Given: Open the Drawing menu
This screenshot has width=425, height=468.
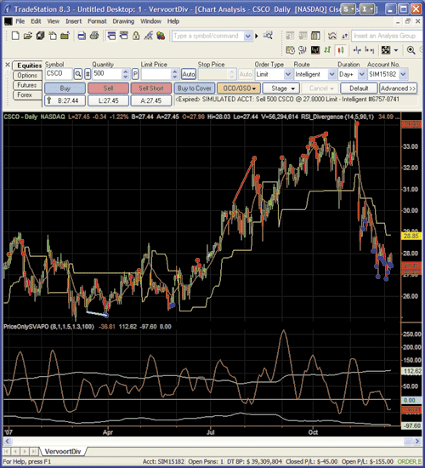Looking at the screenshot, I should click(123, 21).
